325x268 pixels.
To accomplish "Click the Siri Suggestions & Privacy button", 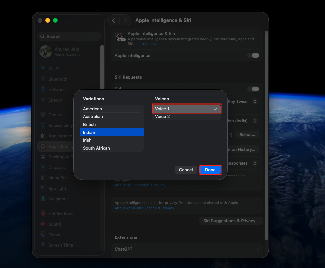I will pos(231,221).
